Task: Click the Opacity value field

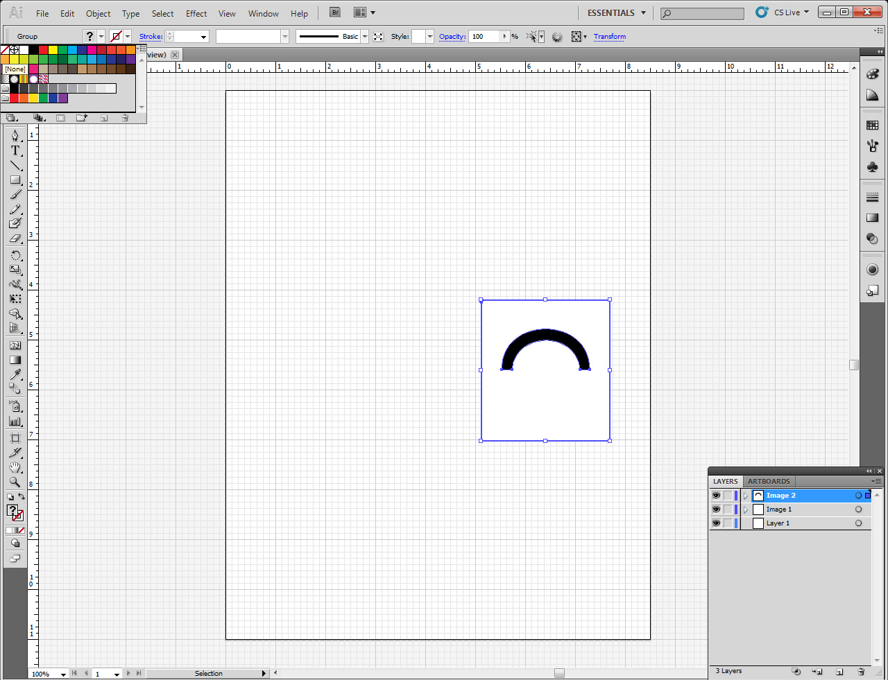Action: [x=485, y=37]
